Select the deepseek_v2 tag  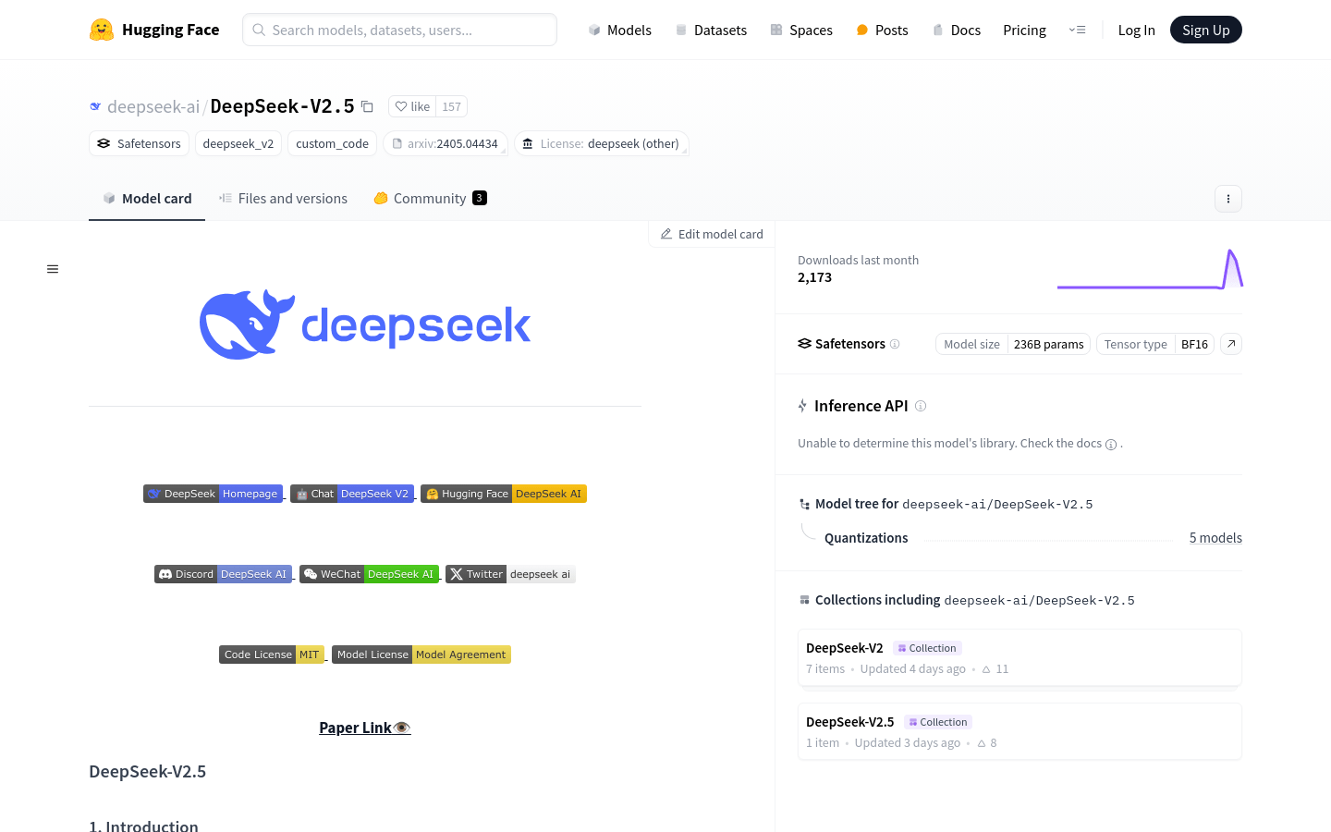tap(238, 143)
